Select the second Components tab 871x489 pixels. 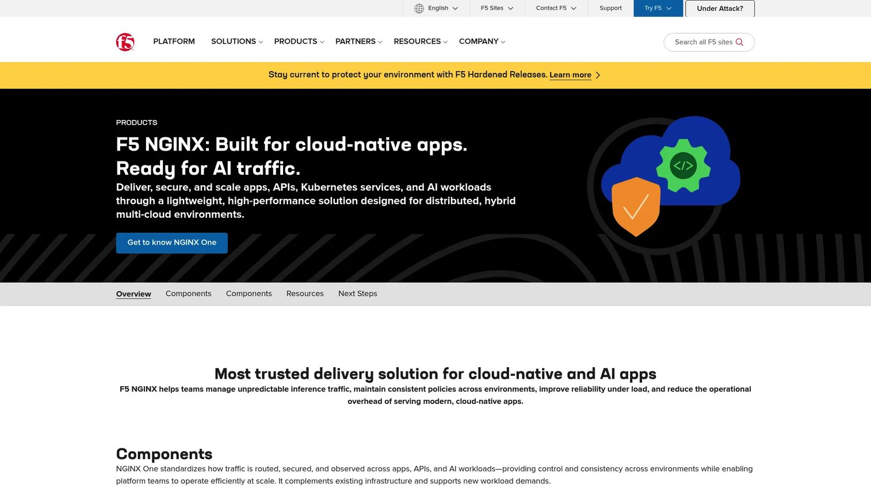point(249,294)
